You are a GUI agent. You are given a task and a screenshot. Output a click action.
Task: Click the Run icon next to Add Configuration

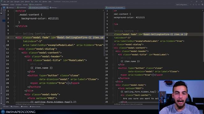(x=191, y=4)
